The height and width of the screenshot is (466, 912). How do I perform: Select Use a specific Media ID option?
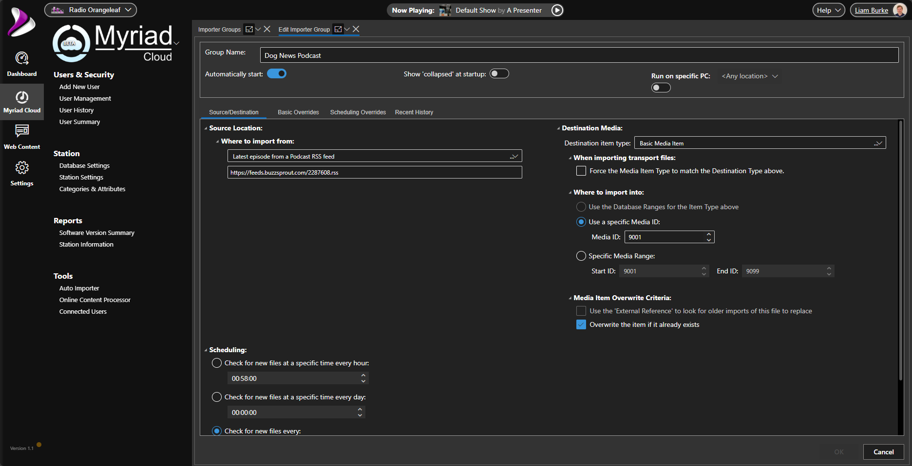[581, 222]
